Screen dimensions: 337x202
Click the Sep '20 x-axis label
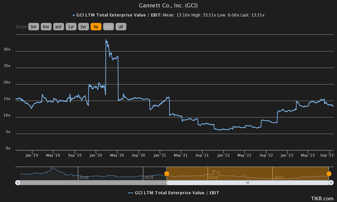click(x=138, y=155)
